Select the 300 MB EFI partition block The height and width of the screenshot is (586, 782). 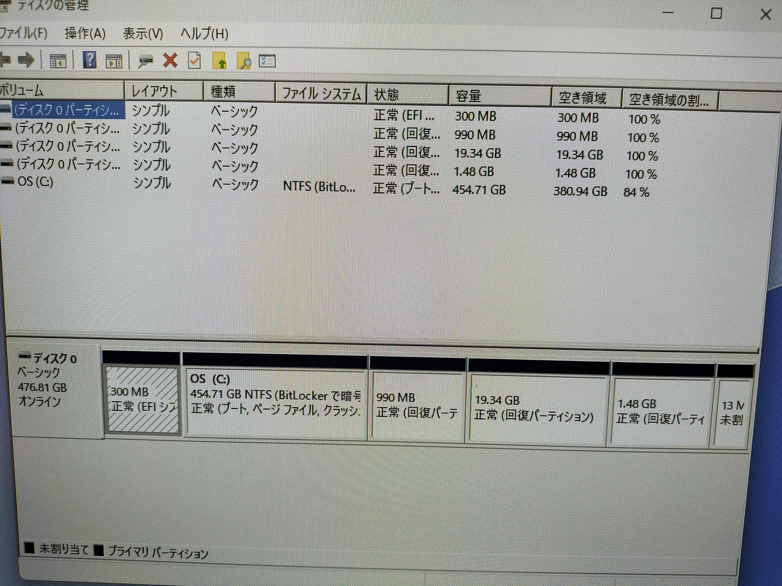143,400
